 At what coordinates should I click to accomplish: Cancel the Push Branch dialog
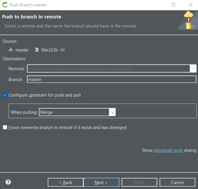[x=177, y=182]
